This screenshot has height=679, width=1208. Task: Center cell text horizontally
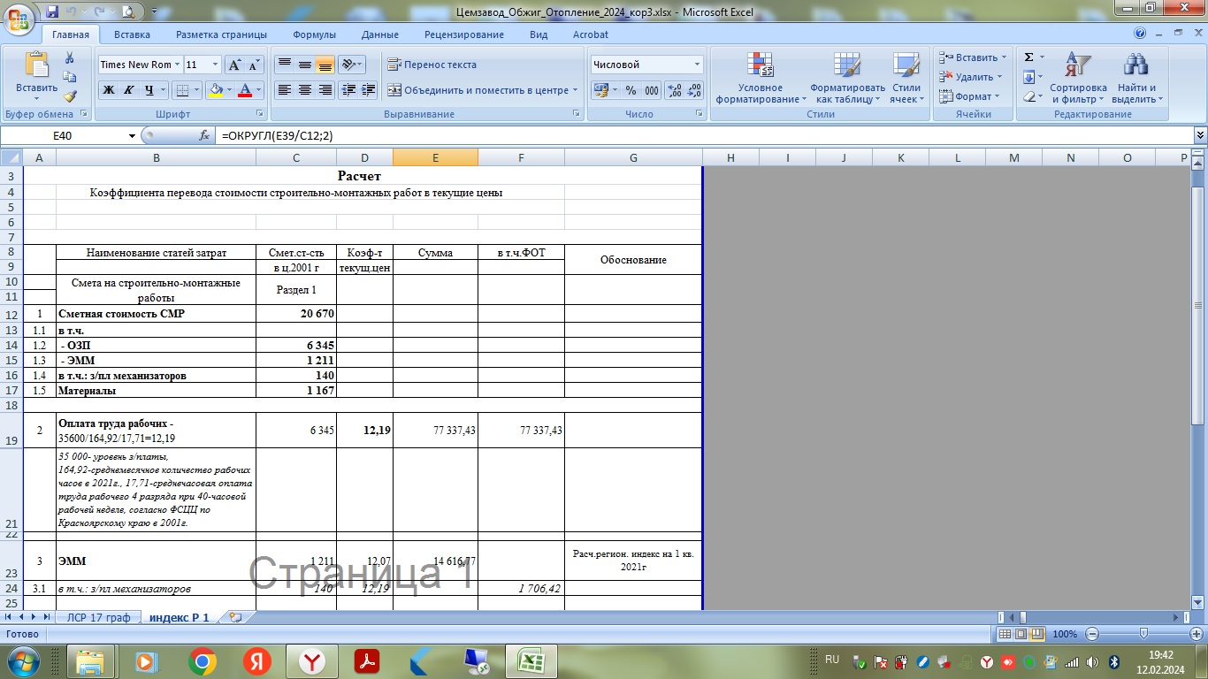(x=305, y=90)
